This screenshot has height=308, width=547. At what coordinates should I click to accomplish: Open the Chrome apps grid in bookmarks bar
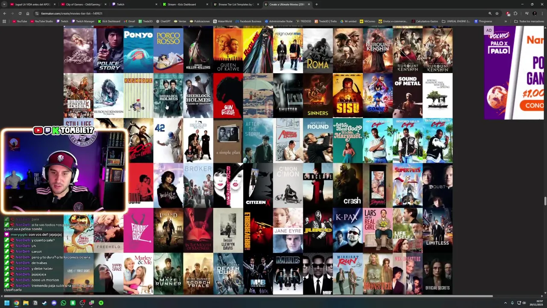(4, 21)
